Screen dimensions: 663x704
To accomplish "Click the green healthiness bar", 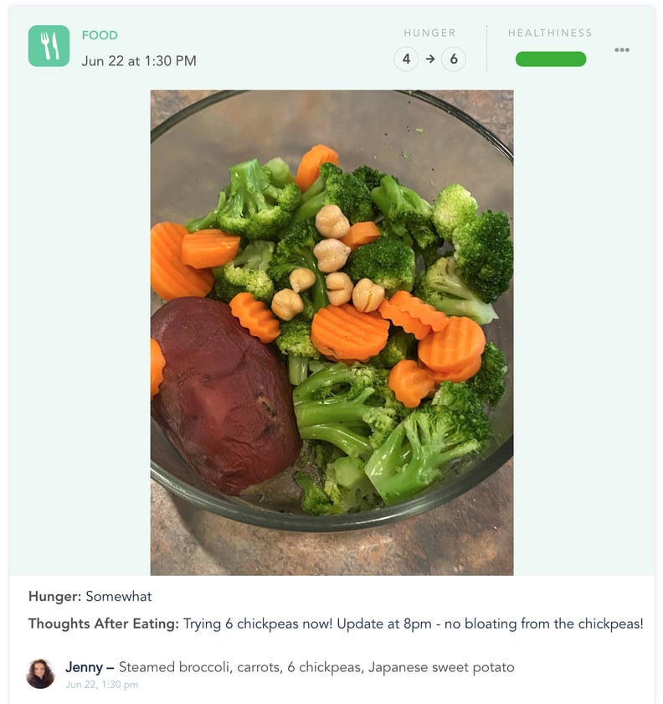I will pyautogui.click(x=551, y=59).
